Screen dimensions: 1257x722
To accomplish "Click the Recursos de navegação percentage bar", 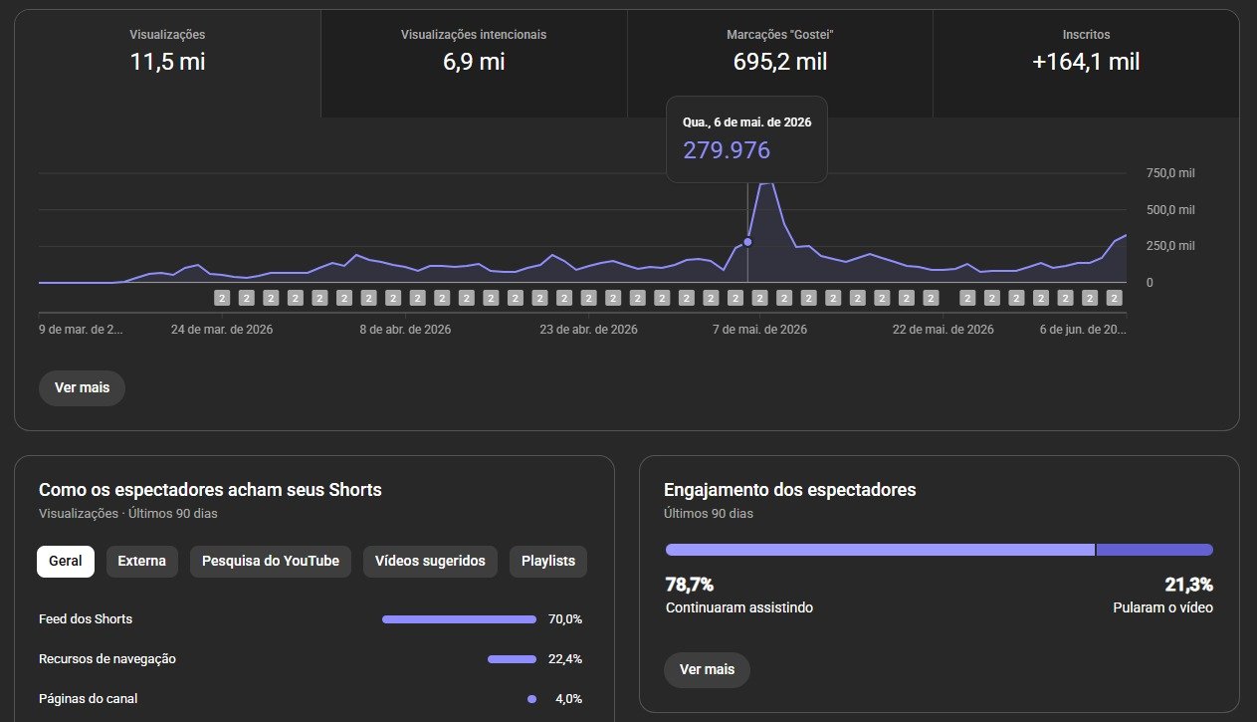I will 512,659.
